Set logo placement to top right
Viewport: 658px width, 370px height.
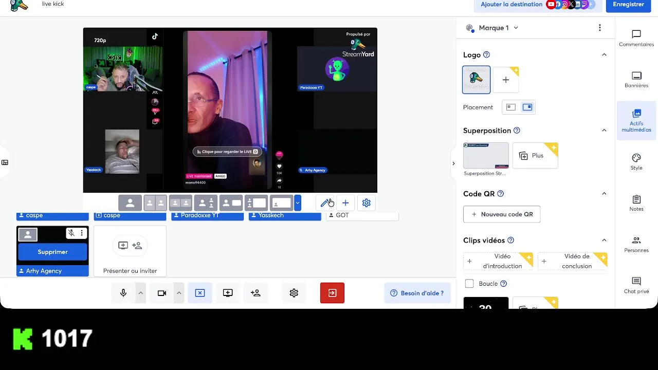(527, 107)
